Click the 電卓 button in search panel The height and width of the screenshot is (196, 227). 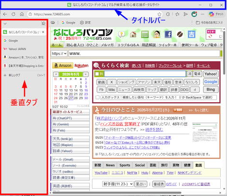tap(198, 74)
